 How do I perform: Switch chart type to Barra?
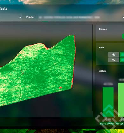tap(103, 124)
